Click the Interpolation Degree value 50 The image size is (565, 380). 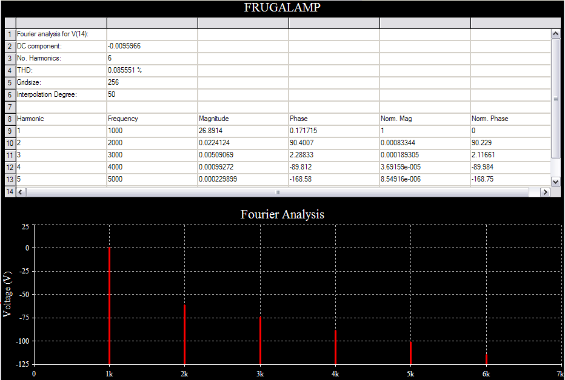click(x=152, y=95)
